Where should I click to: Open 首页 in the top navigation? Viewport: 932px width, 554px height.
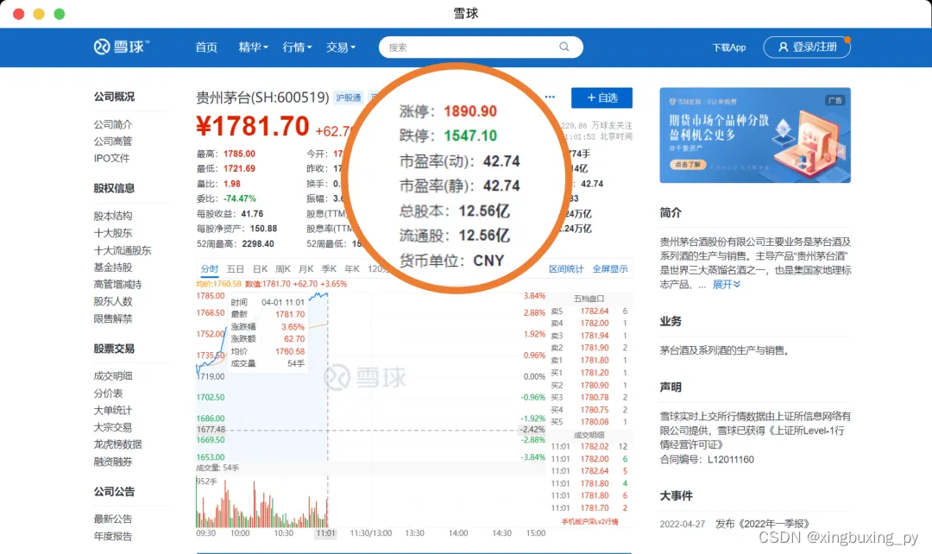pos(206,47)
